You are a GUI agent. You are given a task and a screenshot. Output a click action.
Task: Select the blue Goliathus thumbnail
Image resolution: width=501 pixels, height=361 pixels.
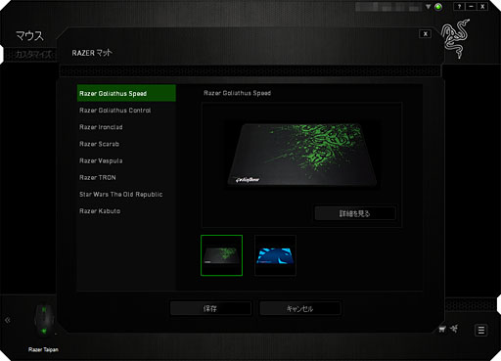coord(275,255)
